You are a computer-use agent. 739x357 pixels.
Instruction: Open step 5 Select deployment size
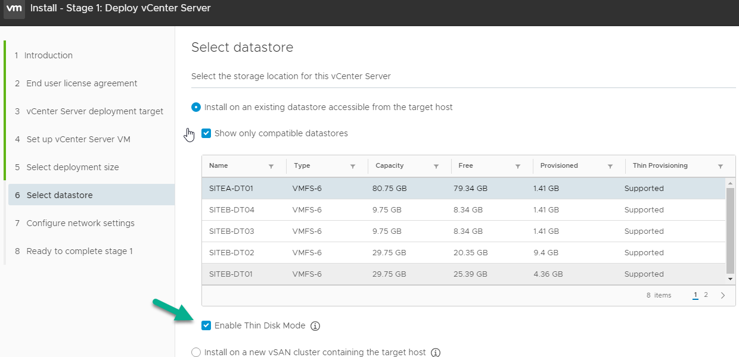(x=72, y=167)
